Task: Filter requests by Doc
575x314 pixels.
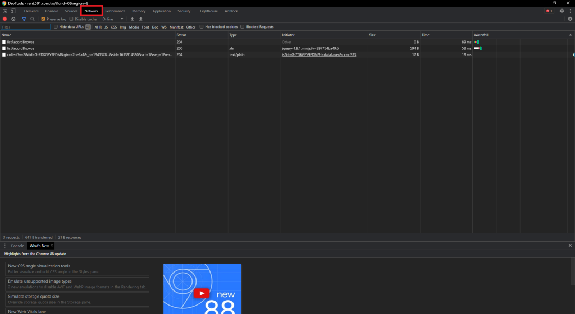Action: coord(155,27)
